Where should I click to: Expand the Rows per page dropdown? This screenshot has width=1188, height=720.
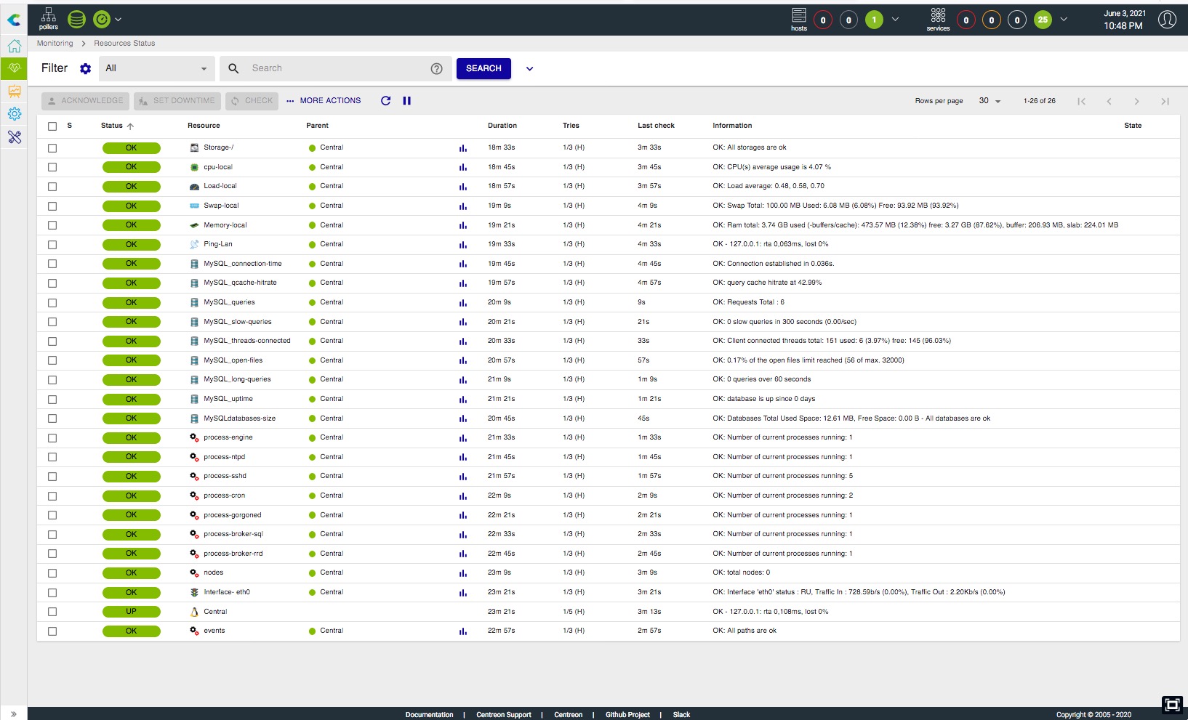click(x=990, y=101)
